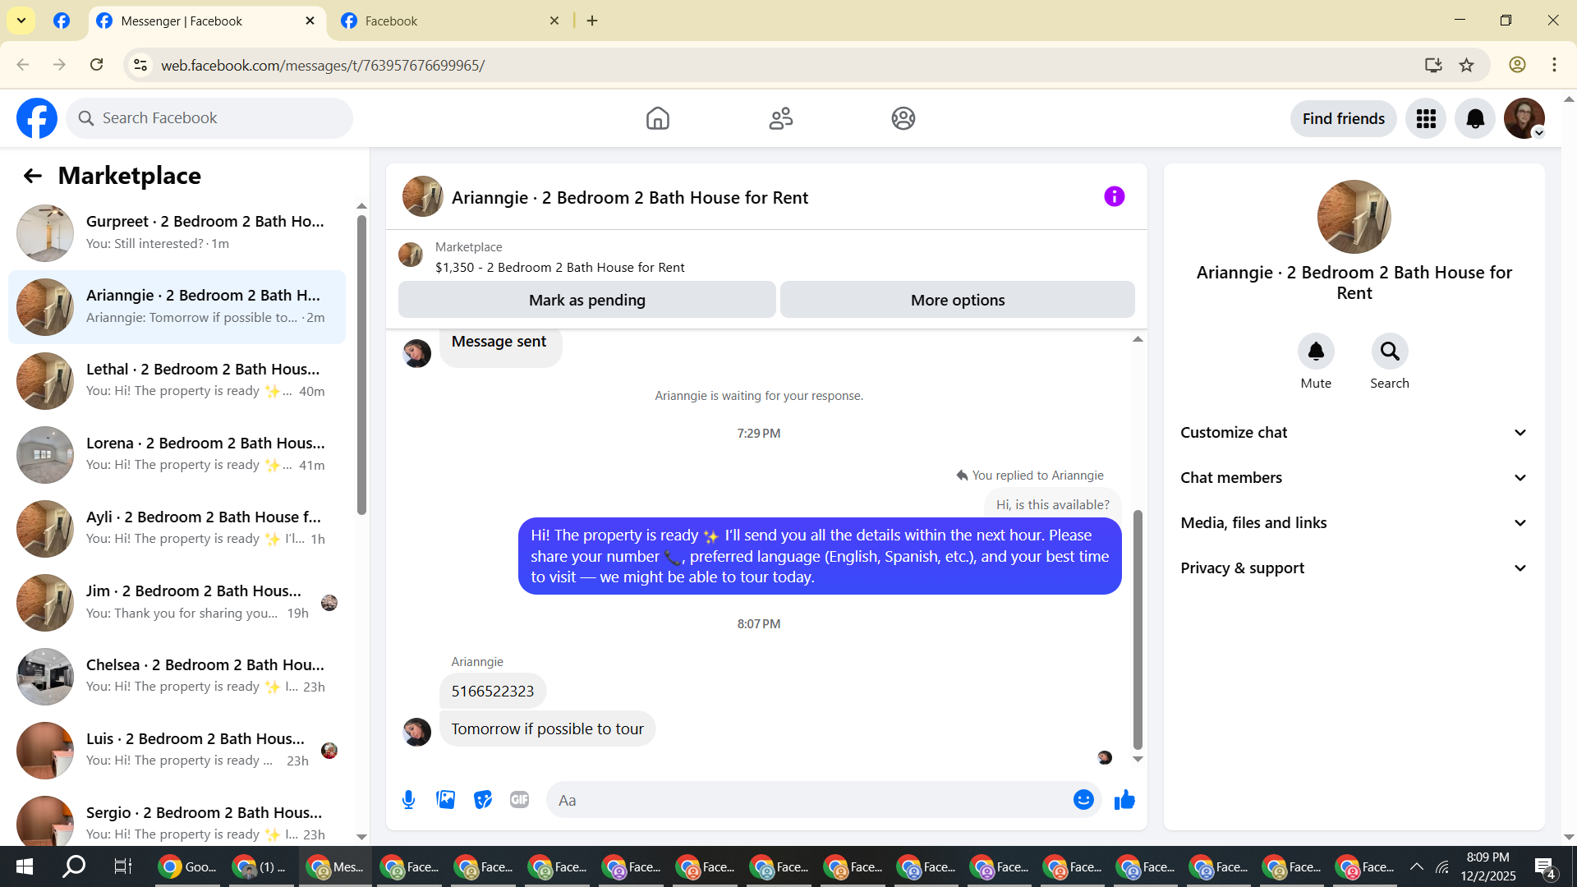Mute this conversation
This screenshot has height=887, width=1577.
[x=1316, y=352]
